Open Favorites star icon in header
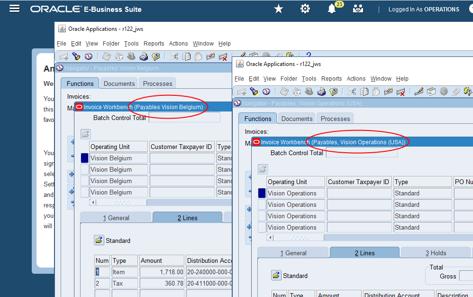This screenshot has width=473, height=297. click(x=278, y=9)
